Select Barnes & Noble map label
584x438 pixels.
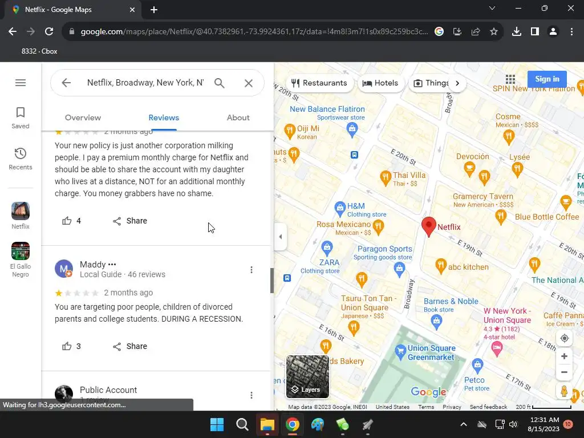pos(451,301)
